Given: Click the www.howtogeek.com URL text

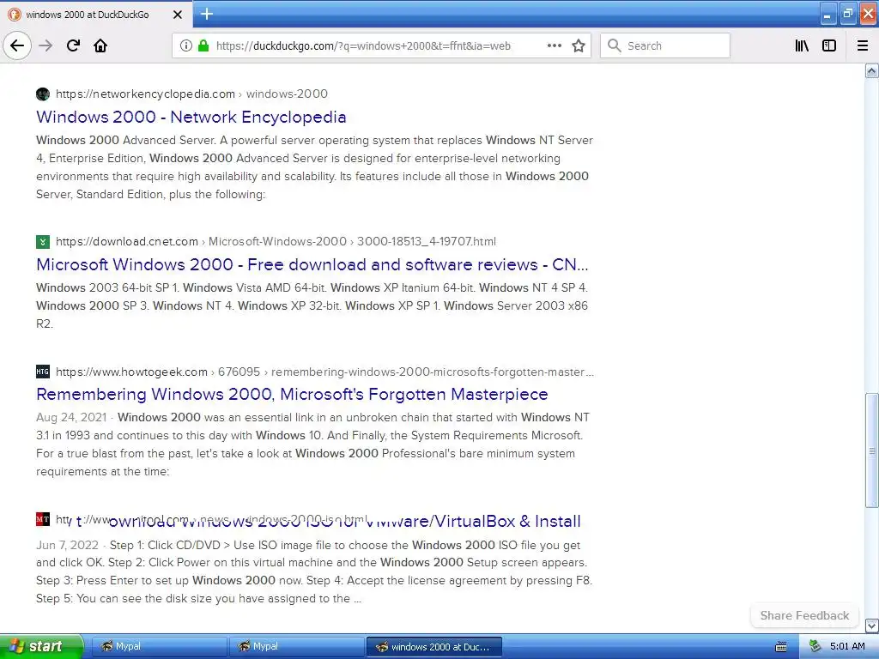Looking at the screenshot, I should tap(131, 372).
